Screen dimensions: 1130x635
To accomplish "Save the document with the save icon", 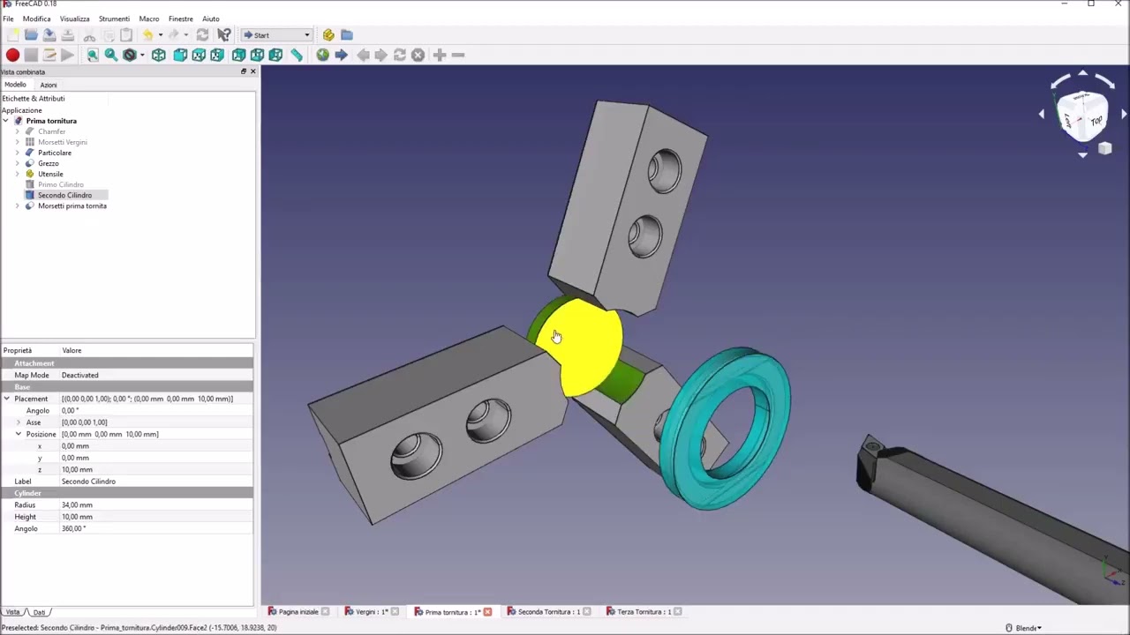I will point(49,35).
